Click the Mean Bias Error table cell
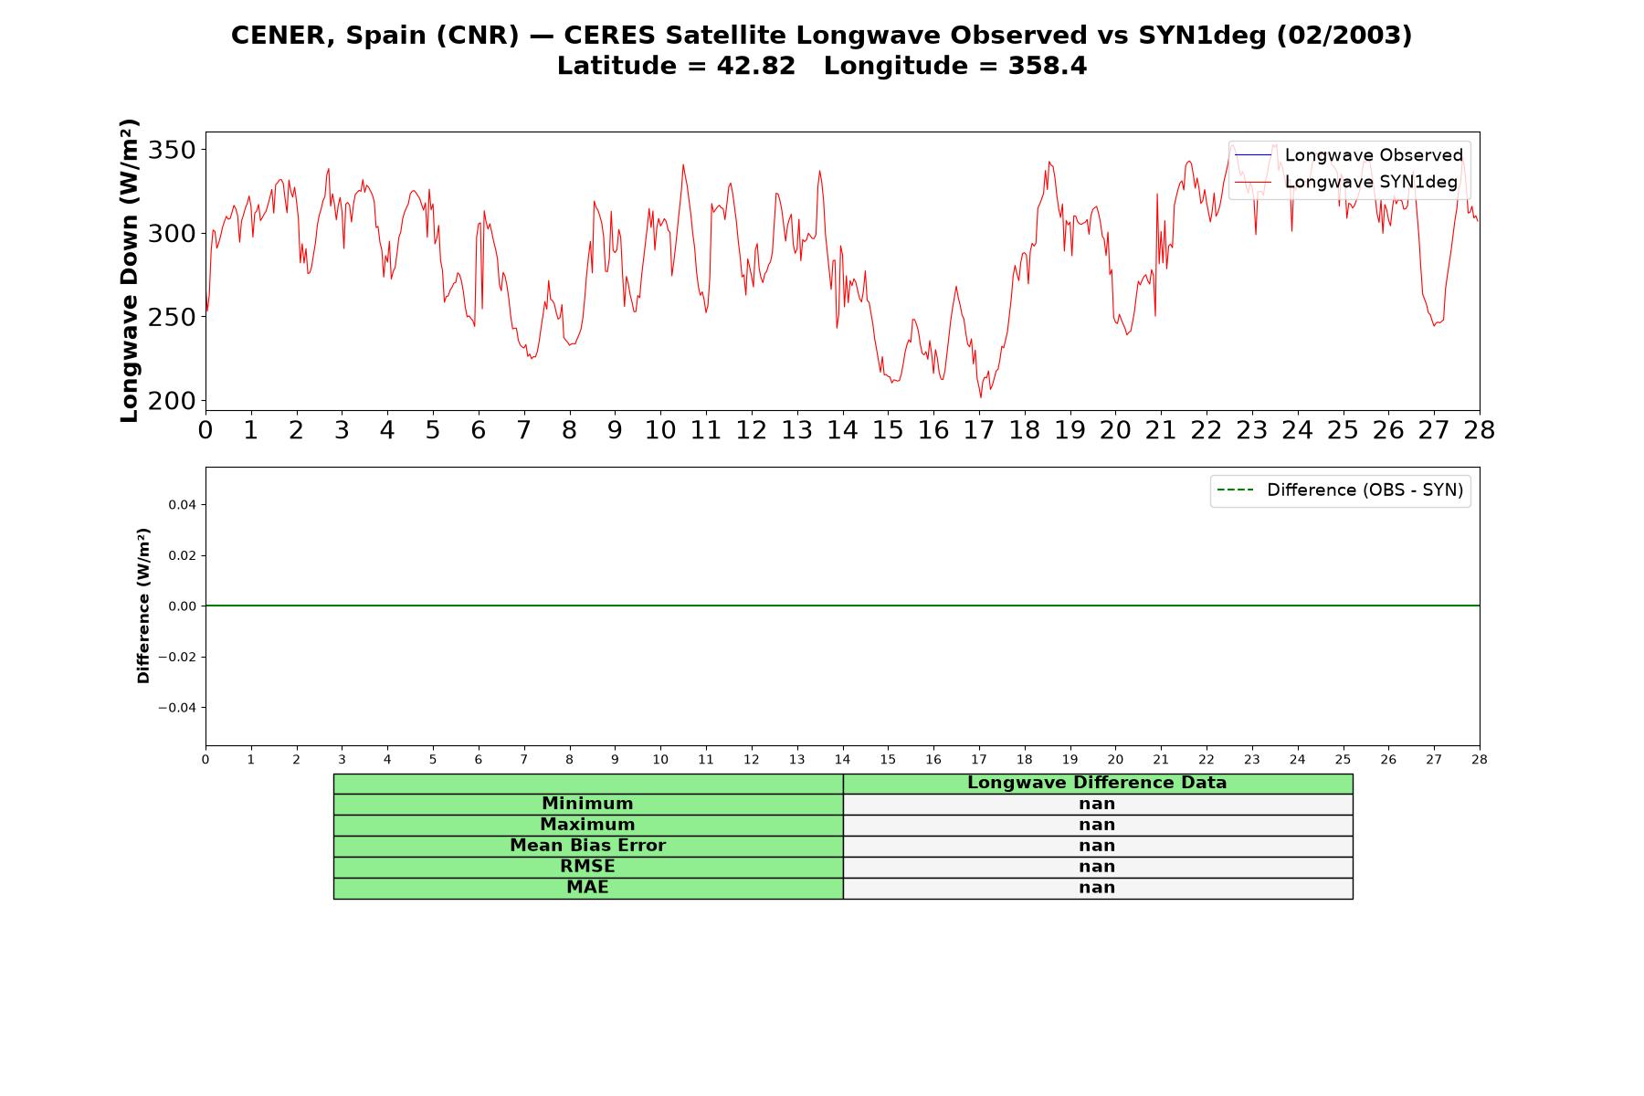This screenshot has height=1096, width=1644. coord(587,846)
